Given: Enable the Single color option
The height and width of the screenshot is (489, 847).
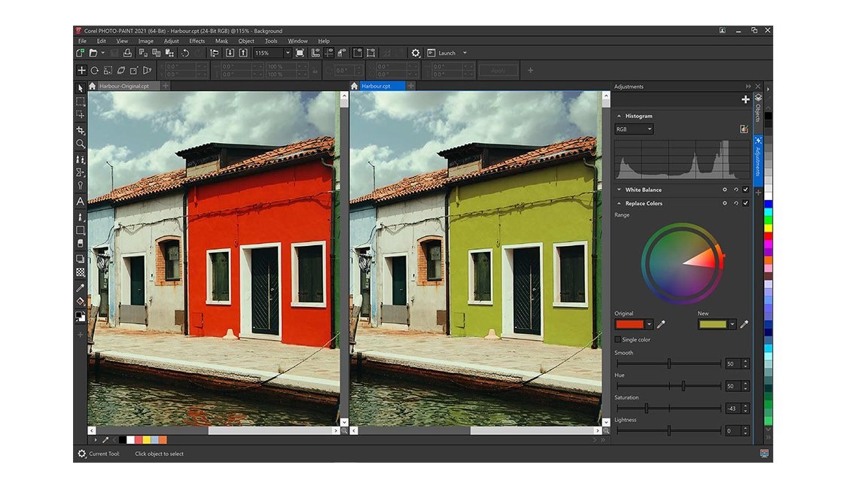Looking at the screenshot, I should click(x=618, y=339).
